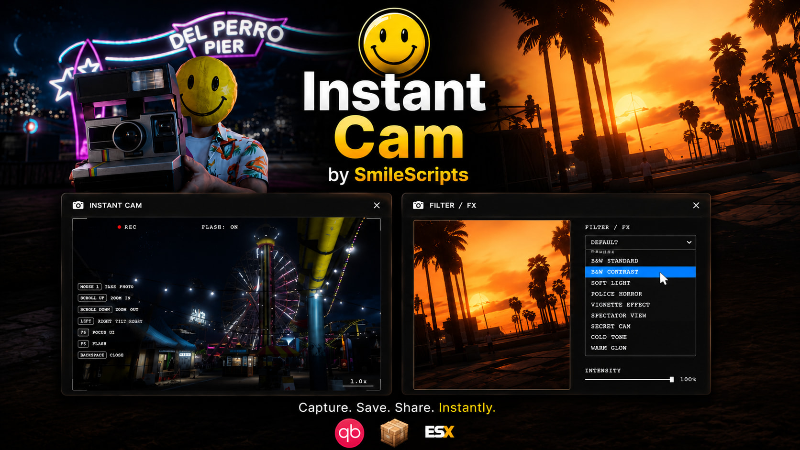The height and width of the screenshot is (450, 800).
Task: Click the ZOOM IN label
Action: point(121,298)
